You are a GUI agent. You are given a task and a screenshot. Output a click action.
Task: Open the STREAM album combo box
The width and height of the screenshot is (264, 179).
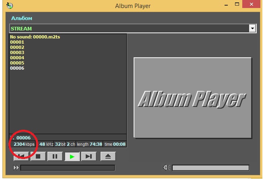point(133,28)
